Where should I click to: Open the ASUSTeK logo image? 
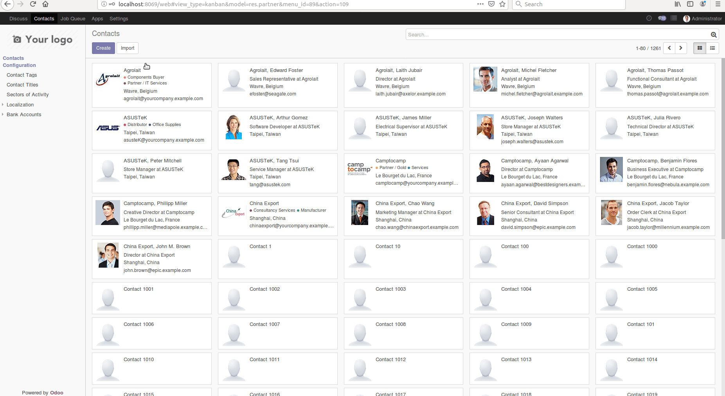point(108,128)
